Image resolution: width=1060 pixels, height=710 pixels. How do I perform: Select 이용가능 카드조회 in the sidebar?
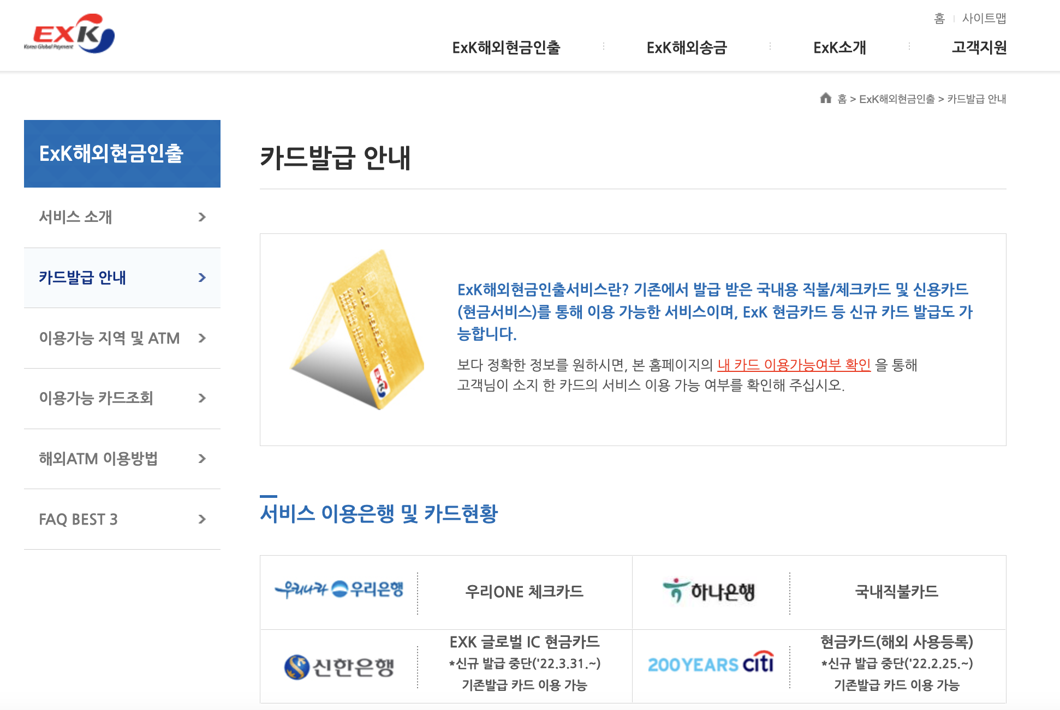[x=96, y=398]
